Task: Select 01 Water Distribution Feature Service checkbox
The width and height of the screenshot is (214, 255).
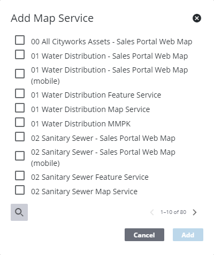Action: point(20,93)
